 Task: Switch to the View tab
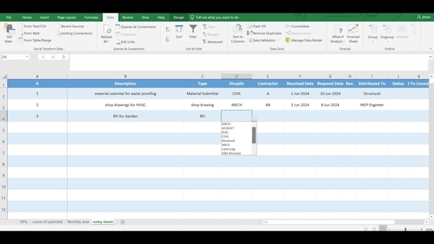pyautogui.click(x=146, y=17)
